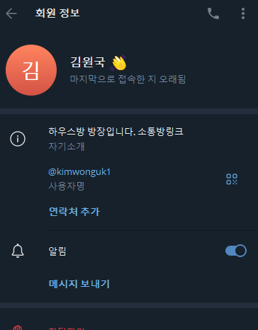
Task: Open the QR code for @kimwonguk1
Action: pyautogui.click(x=232, y=179)
